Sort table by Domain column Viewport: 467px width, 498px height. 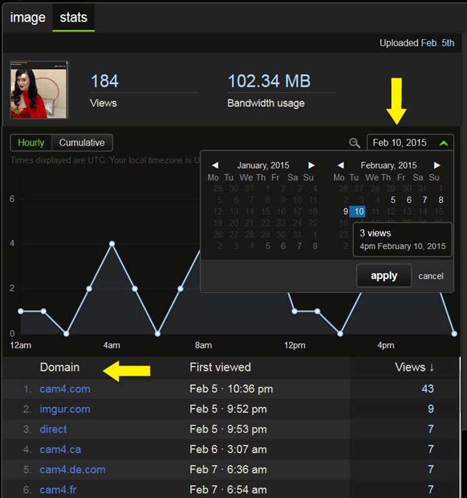tap(59, 367)
